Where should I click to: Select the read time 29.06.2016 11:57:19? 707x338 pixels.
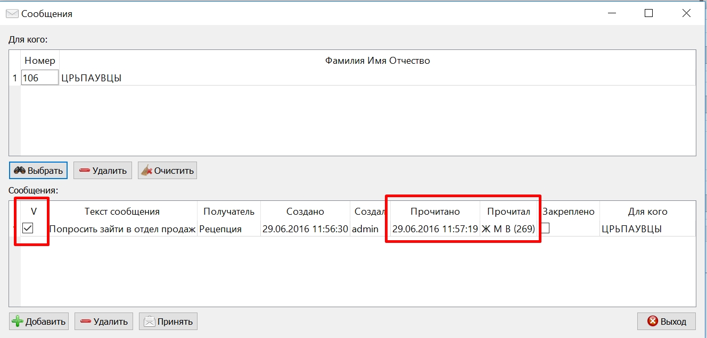[435, 229]
